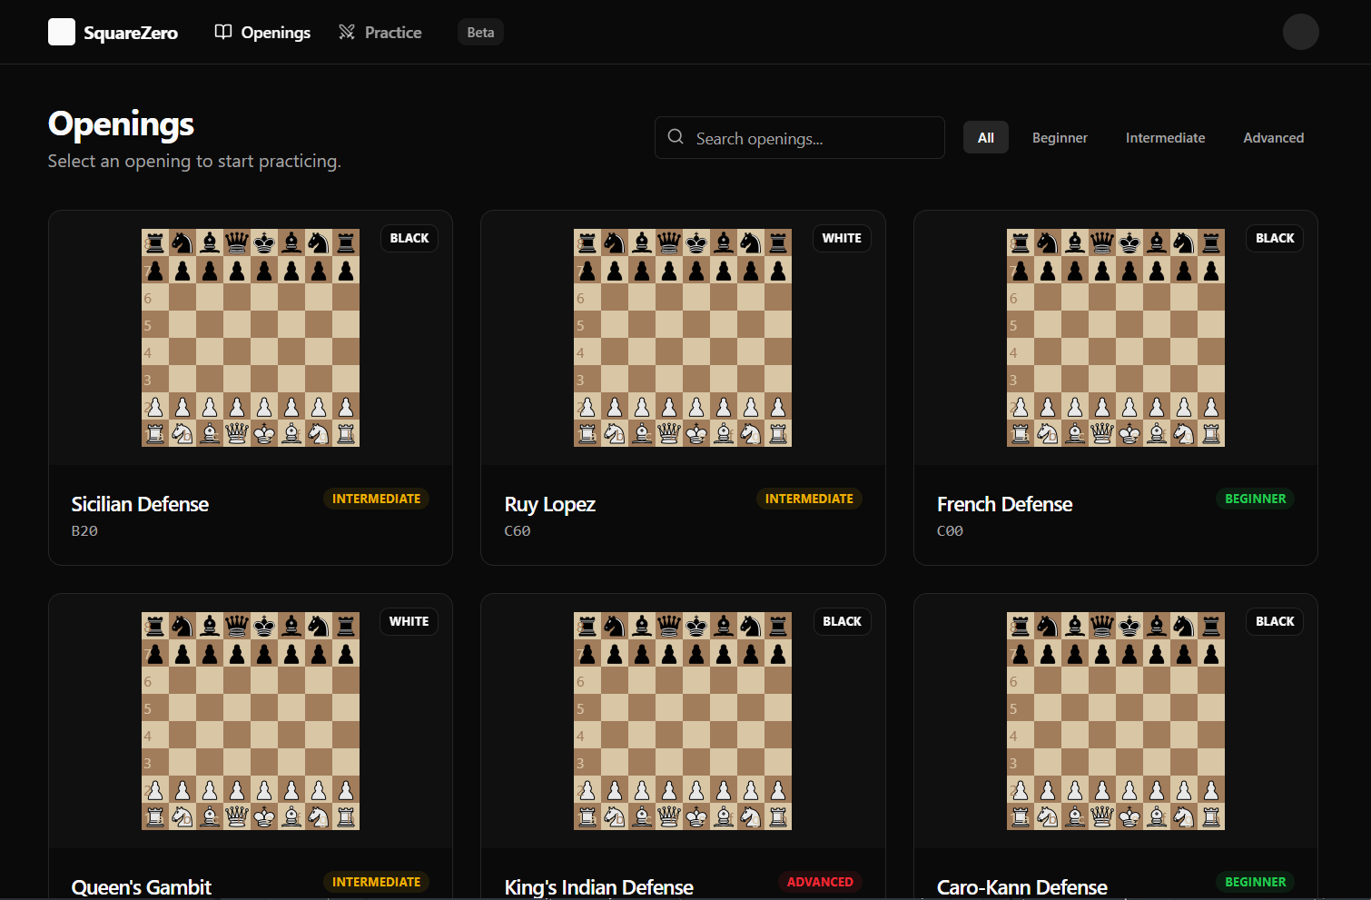Image resolution: width=1371 pixels, height=900 pixels.
Task: Filter openings by Intermediate level
Action: [x=1165, y=138]
